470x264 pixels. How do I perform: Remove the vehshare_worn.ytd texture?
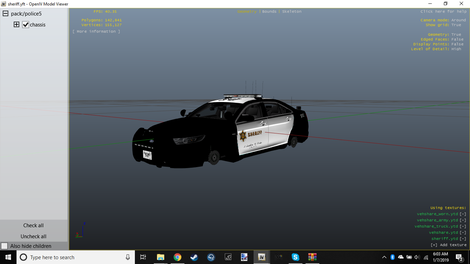463,214
